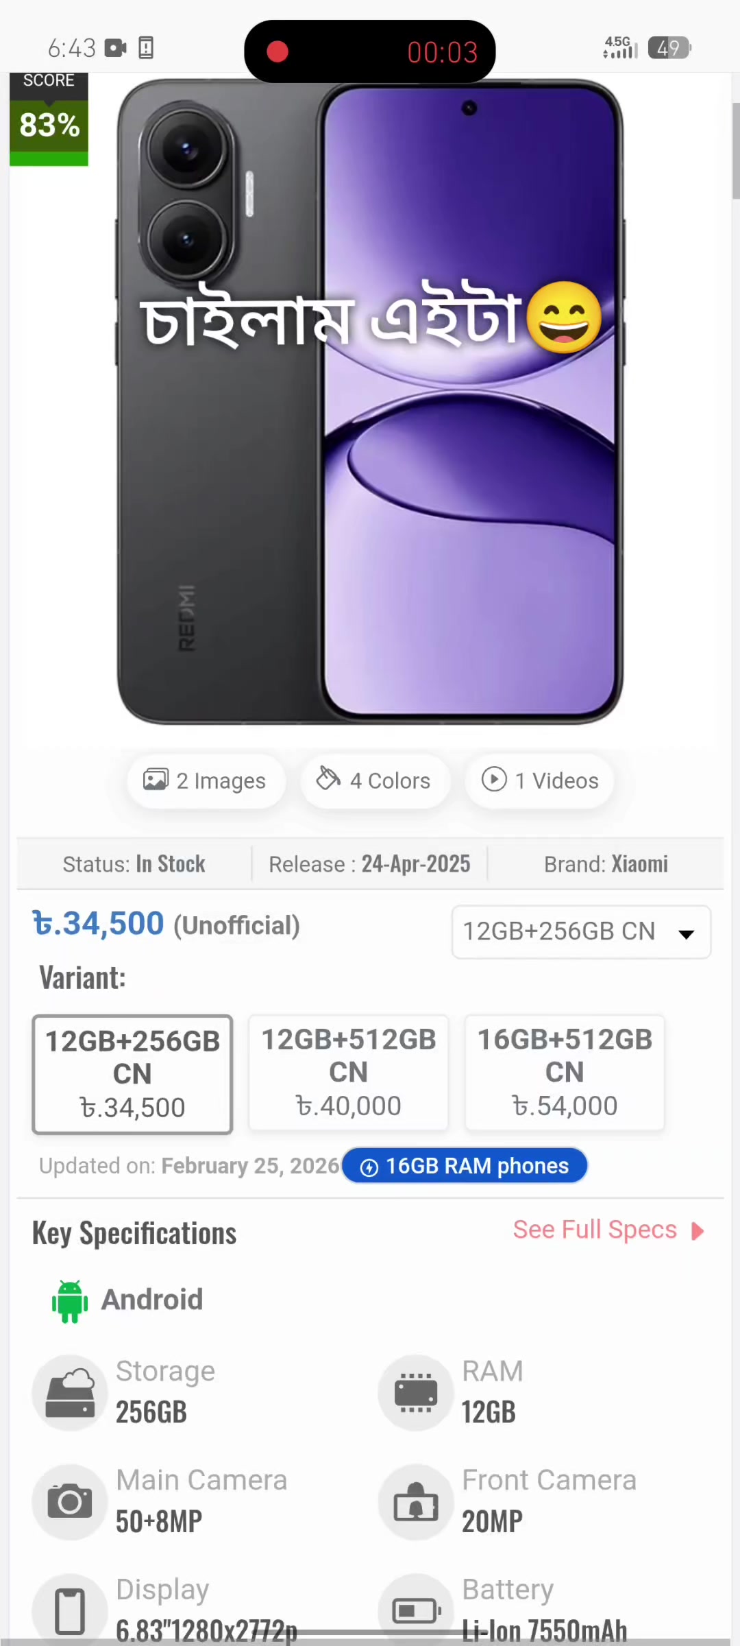The width and height of the screenshot is (740, 1646).
Task: Tap the RAM chip icon
Action: coord(416,1393)
